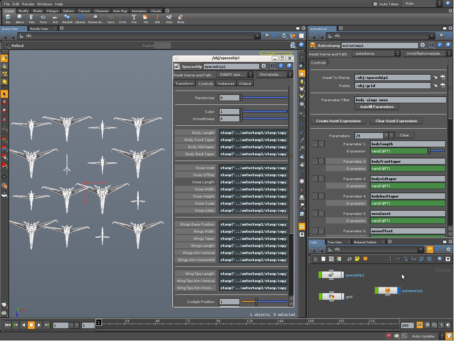
Task: Toggle the orange pin in network editor pane
Action: 430,249
